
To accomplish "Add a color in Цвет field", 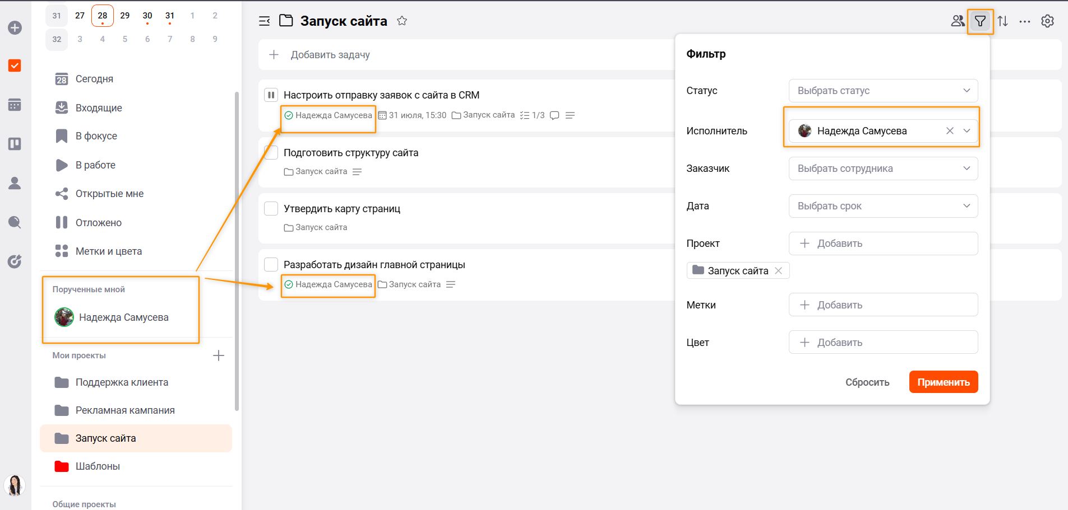I will click(x=884, y=343).
